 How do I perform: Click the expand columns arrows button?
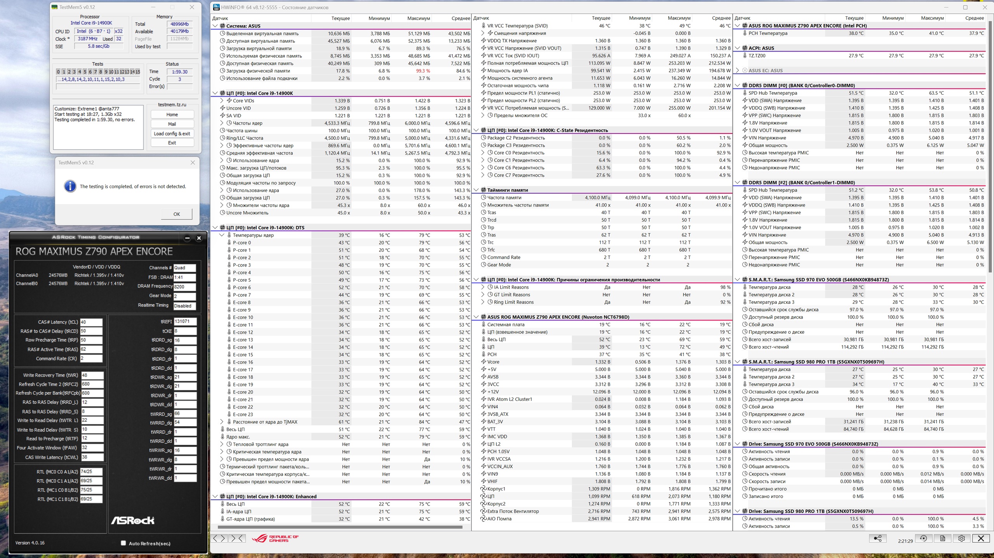point(219,538)
